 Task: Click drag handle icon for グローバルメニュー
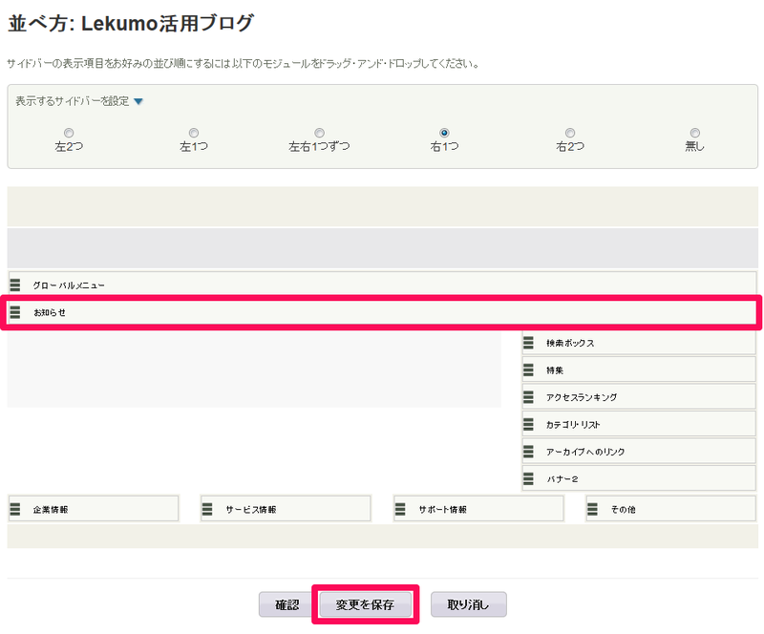pyautogui.click(x=15, y=285)
